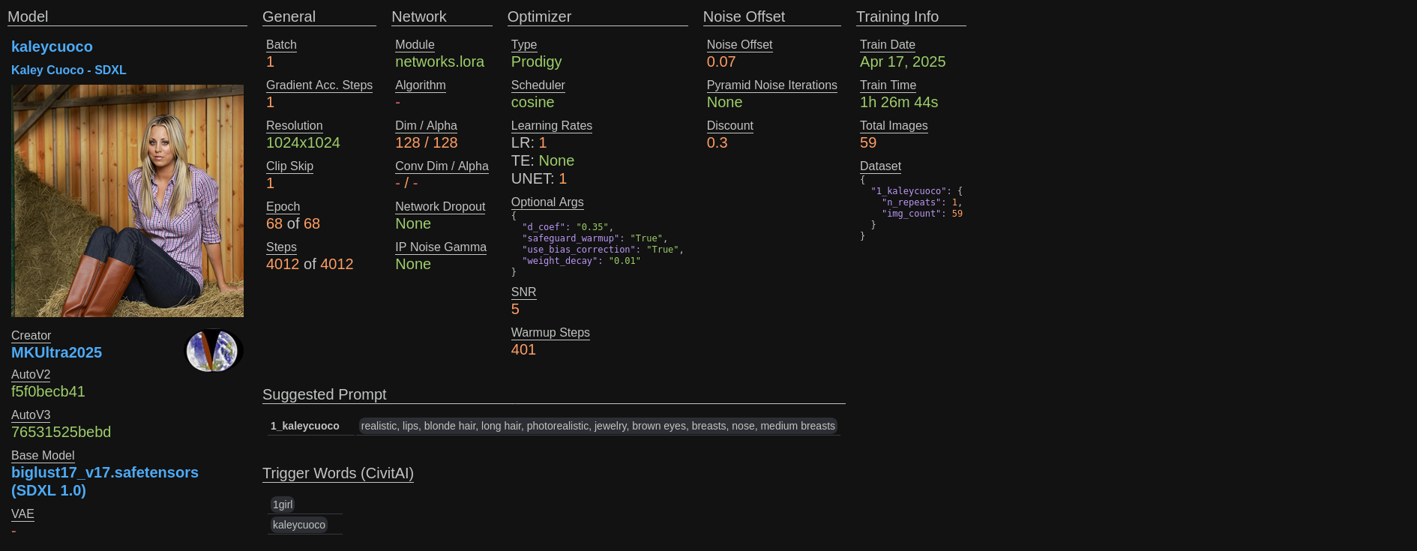Screen dimensions: 1417x551
Task: Click the Suggested Prompt section heading
Action: 325,394
